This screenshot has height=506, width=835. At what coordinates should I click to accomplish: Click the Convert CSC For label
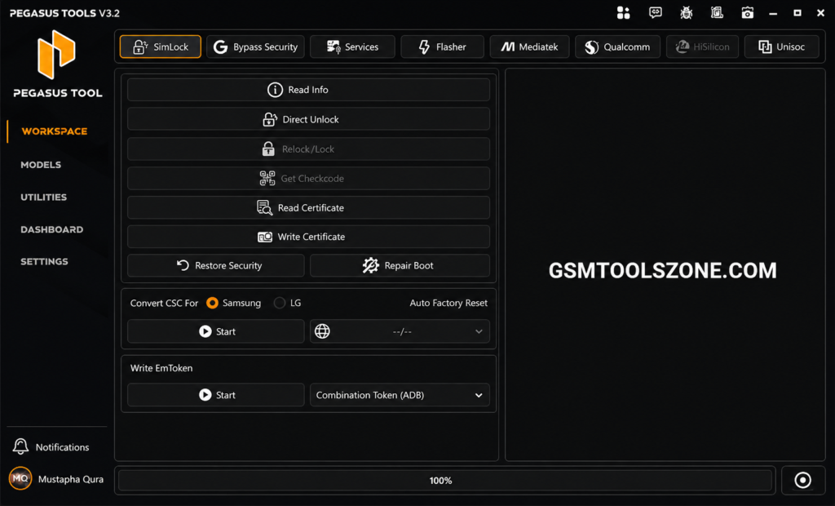[164, 303]
